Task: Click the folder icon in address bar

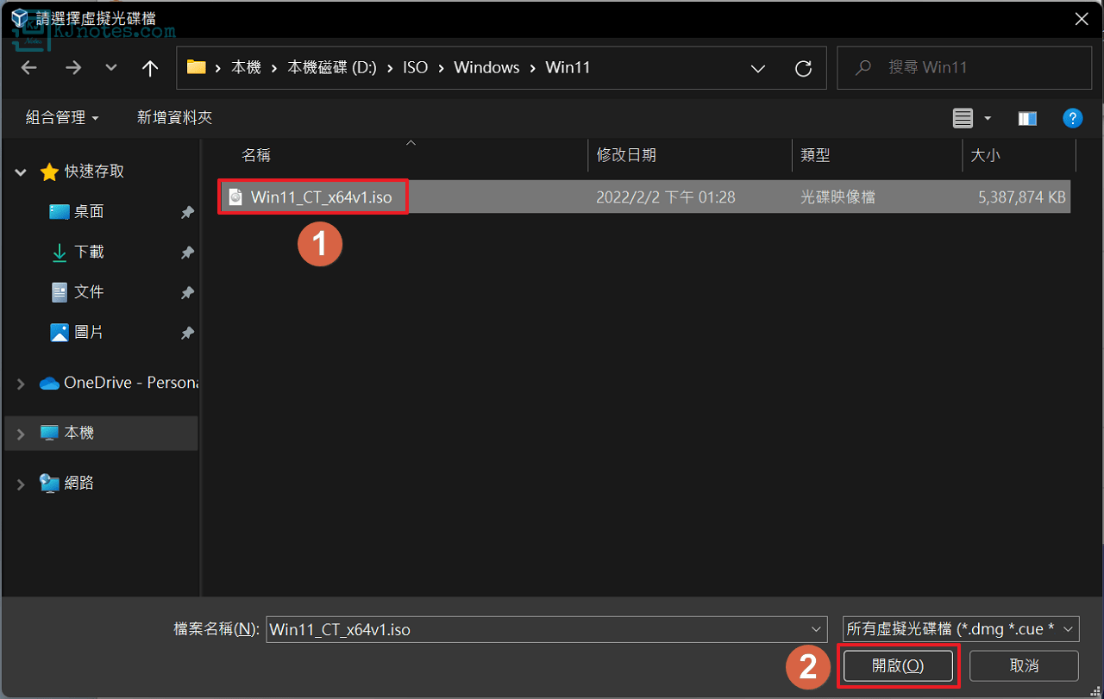Action: (x=196, y=67)
